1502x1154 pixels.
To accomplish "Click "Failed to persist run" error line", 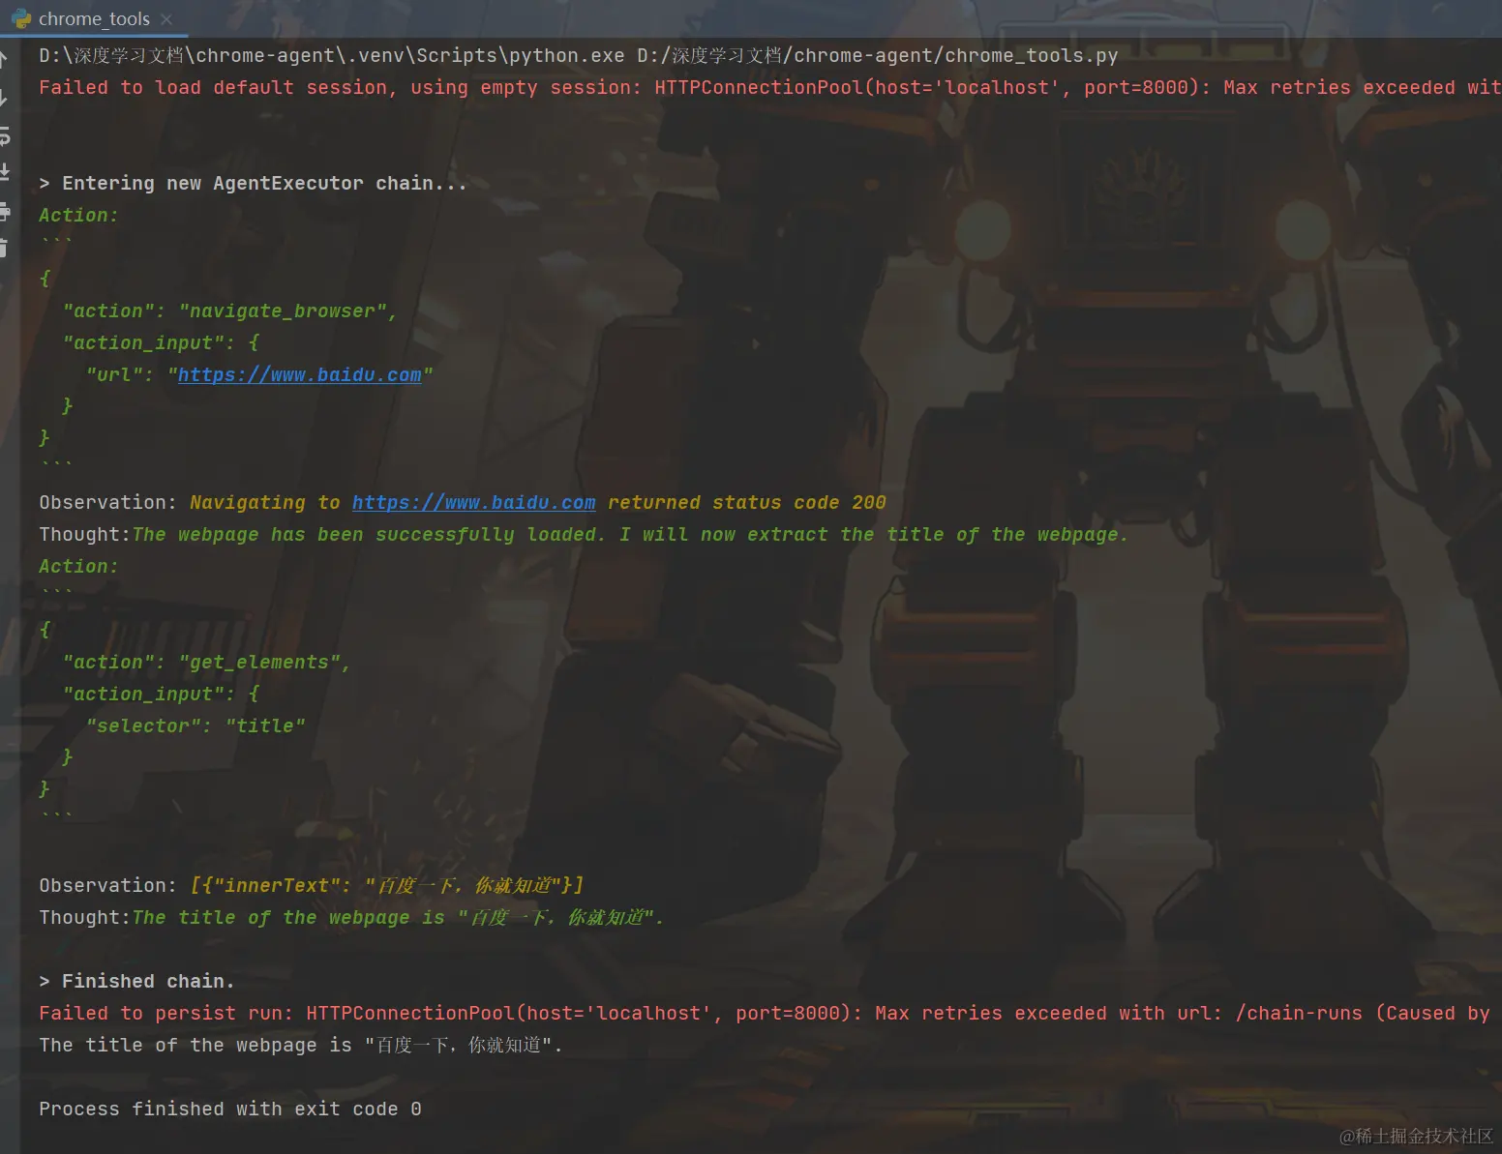I will [x=765, y=1013].
